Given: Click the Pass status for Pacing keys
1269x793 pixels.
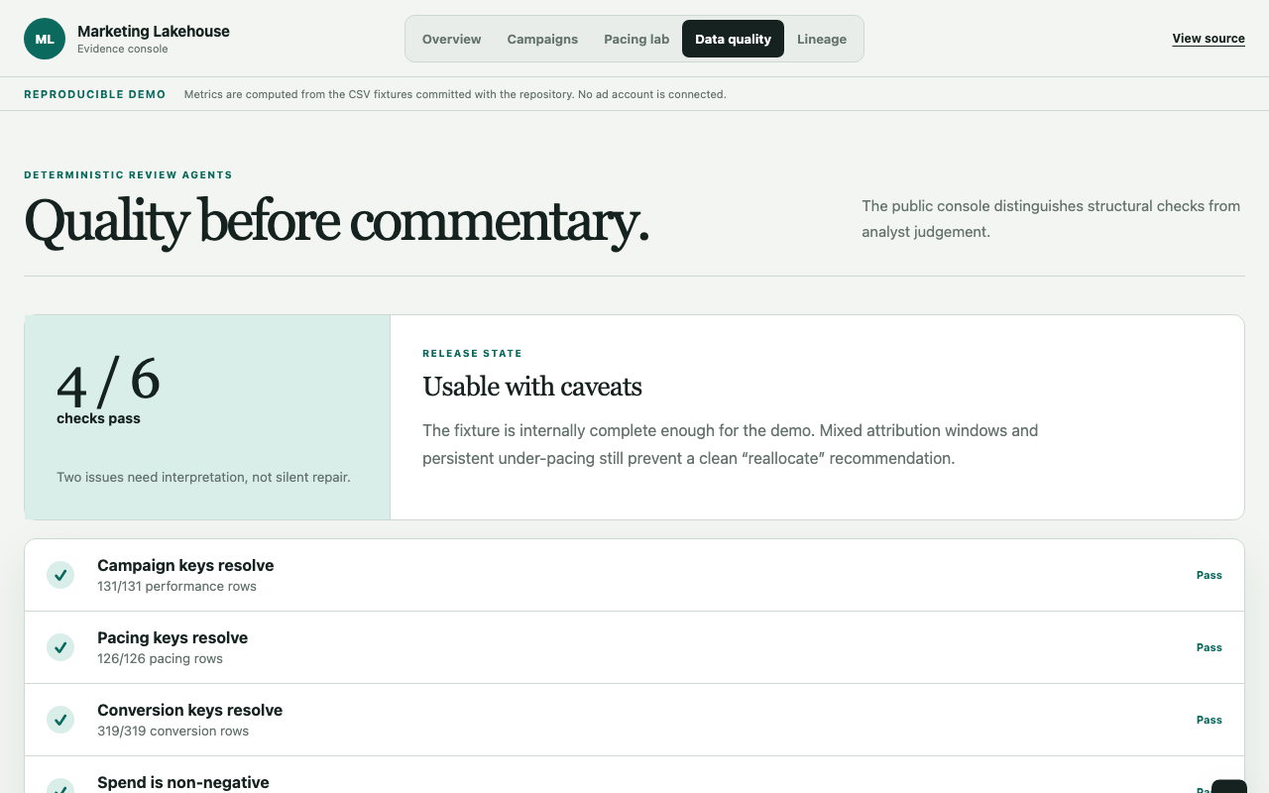Looking at the screenshot, I should (x=1209, y=647).
